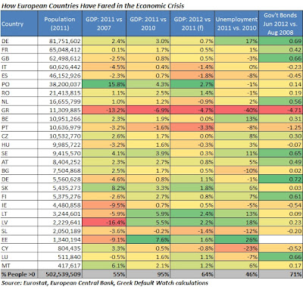Select population value 10,951,266

pyautogui.click(x=60, y=119)
